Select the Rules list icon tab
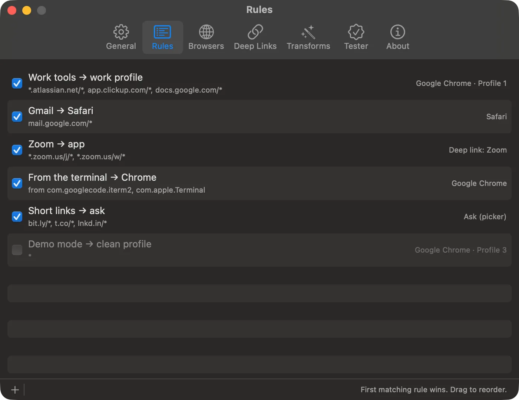 [x=162, y=37]
